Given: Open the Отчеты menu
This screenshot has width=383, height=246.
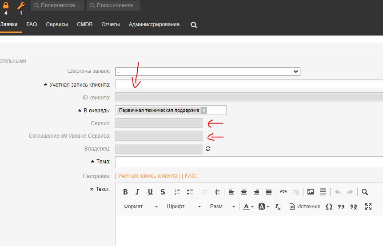Looking at the screenshot, I should click(111, 24).
